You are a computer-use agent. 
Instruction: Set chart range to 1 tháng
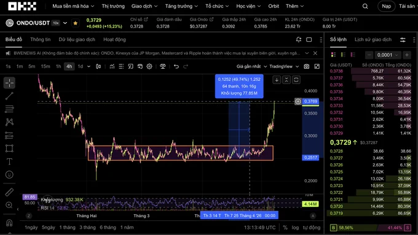pos(67,228)
